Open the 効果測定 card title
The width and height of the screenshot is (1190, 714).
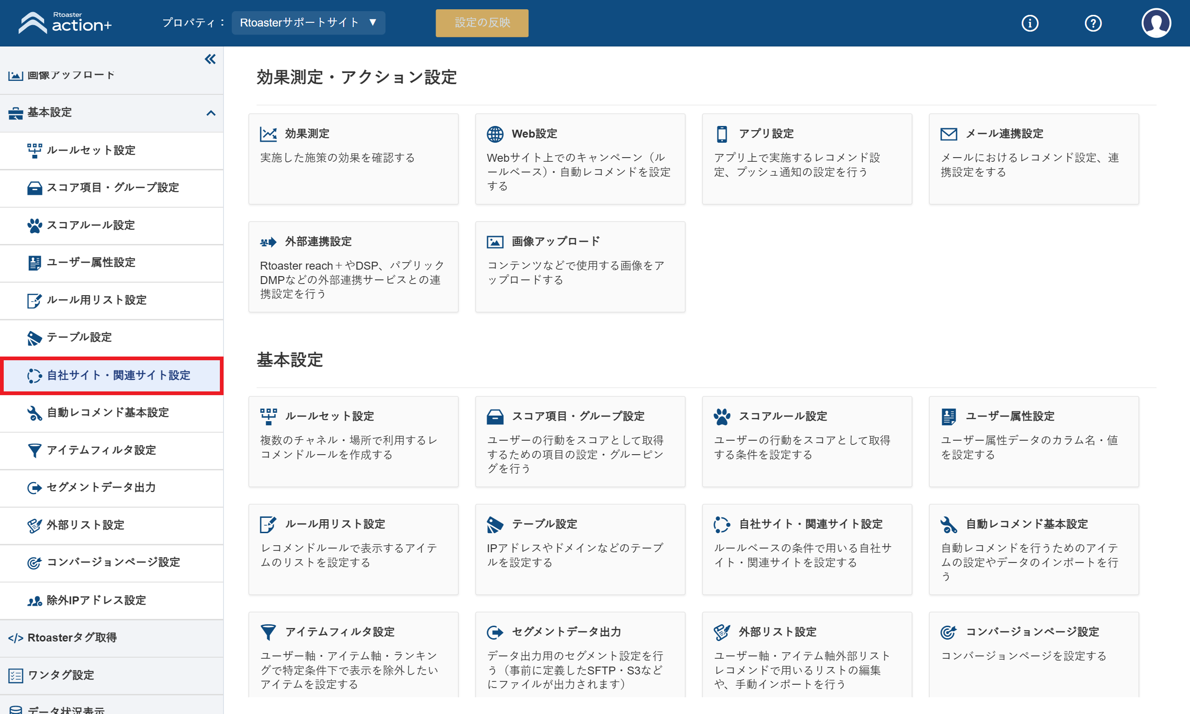click(x=307, y=134)
